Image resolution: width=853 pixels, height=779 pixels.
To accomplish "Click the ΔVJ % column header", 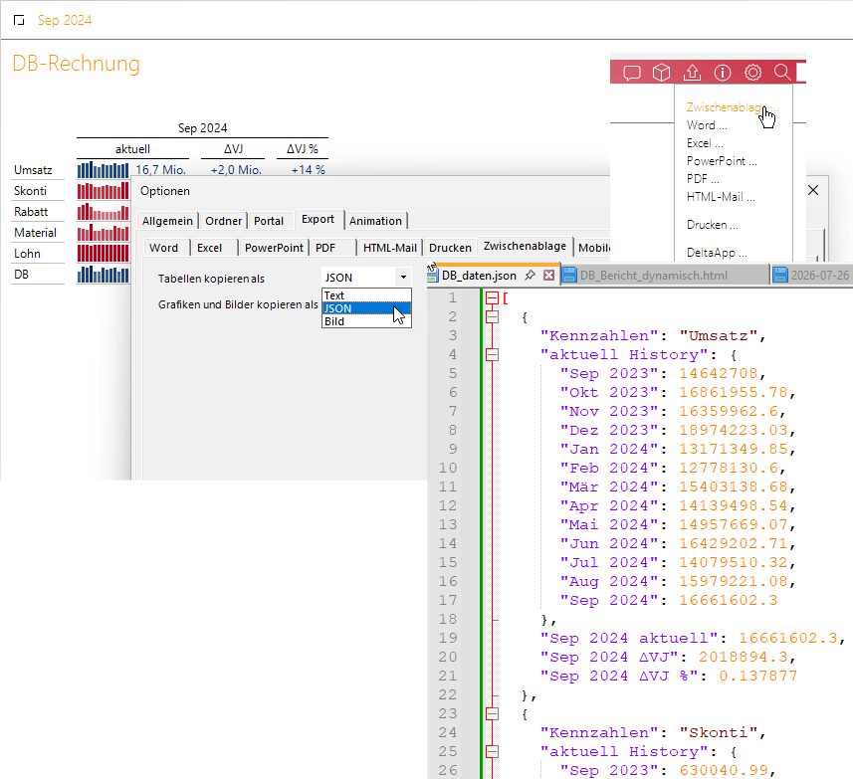I will tap(303, 149).
